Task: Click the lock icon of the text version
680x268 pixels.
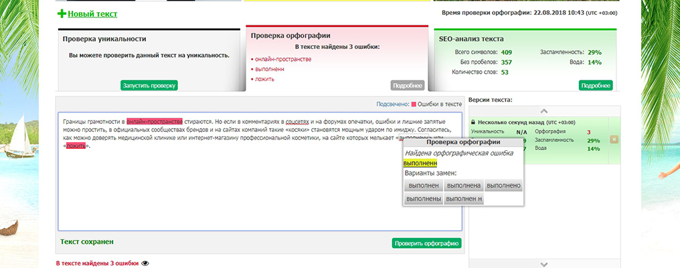Action: coord(473,123)
